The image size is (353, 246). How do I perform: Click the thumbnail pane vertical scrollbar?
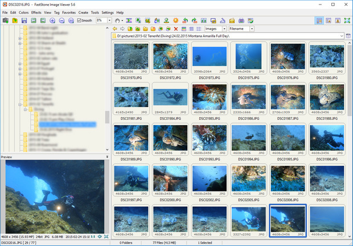click(349, 80)
